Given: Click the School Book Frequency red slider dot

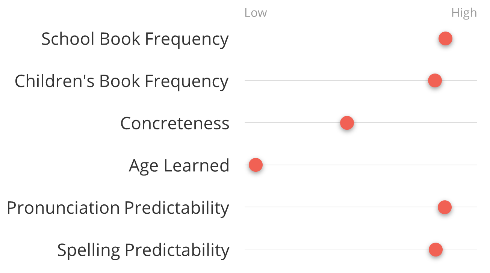Looking at the screenshot, I should pos(445,38).
